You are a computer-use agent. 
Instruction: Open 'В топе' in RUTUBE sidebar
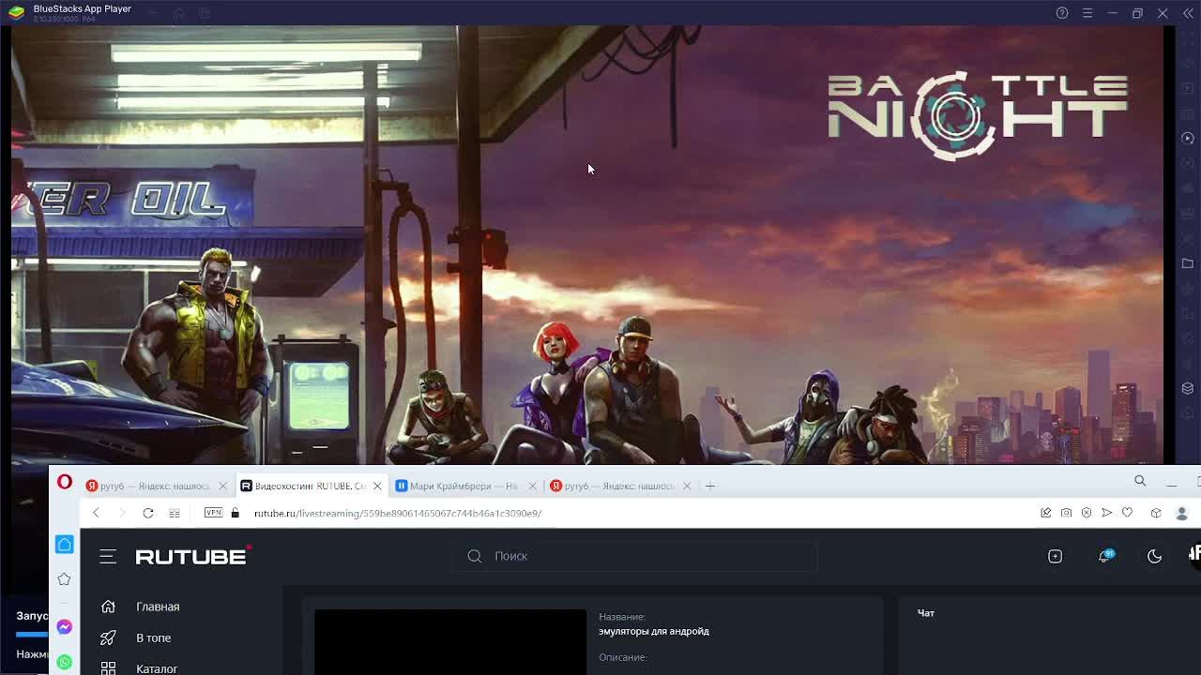point(153,637)
